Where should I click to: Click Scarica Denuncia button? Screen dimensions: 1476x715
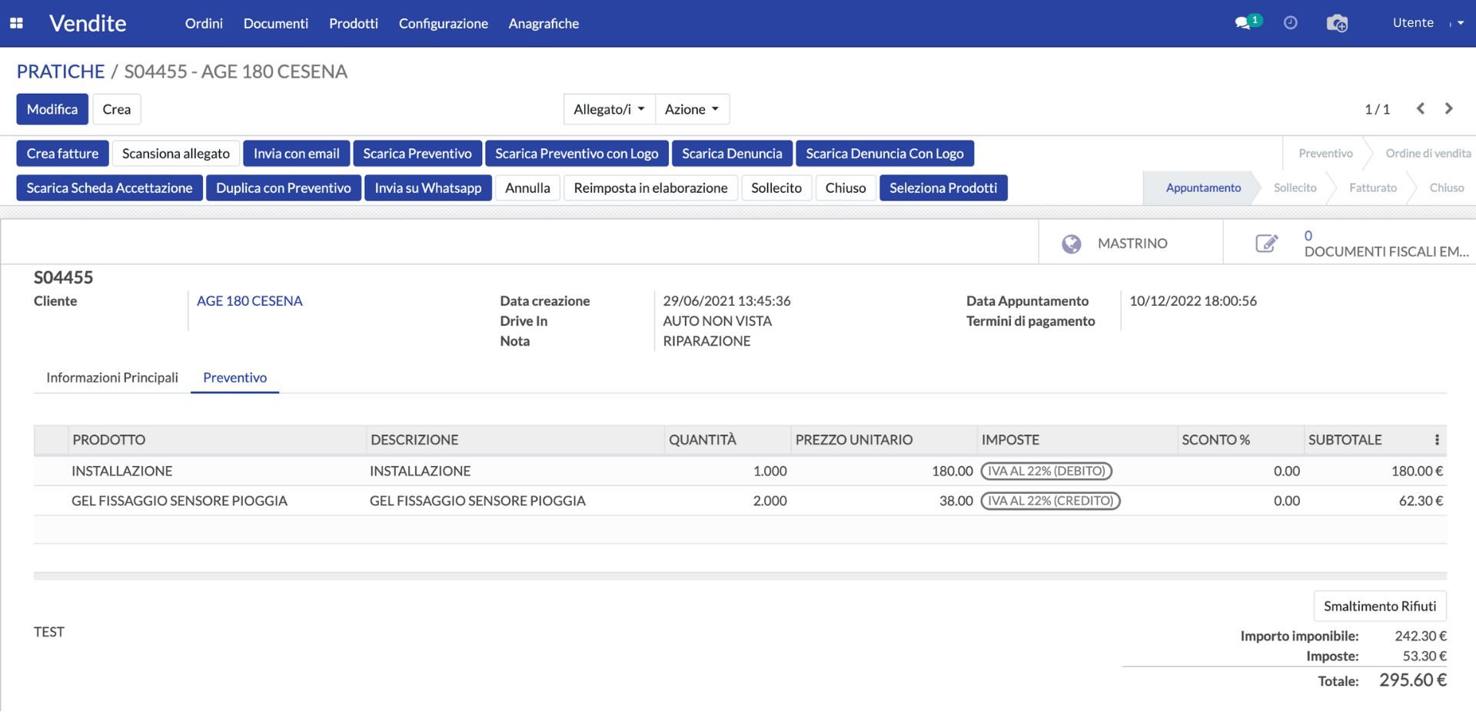coord(732,154)
